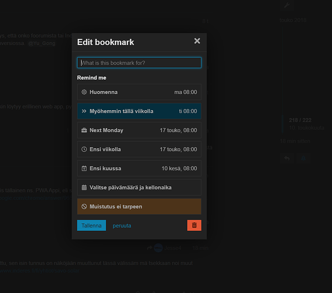The height and width of the screenshot is (293, 332).
Task: Focus the bookmark name input field
Action: pos(139,63)
